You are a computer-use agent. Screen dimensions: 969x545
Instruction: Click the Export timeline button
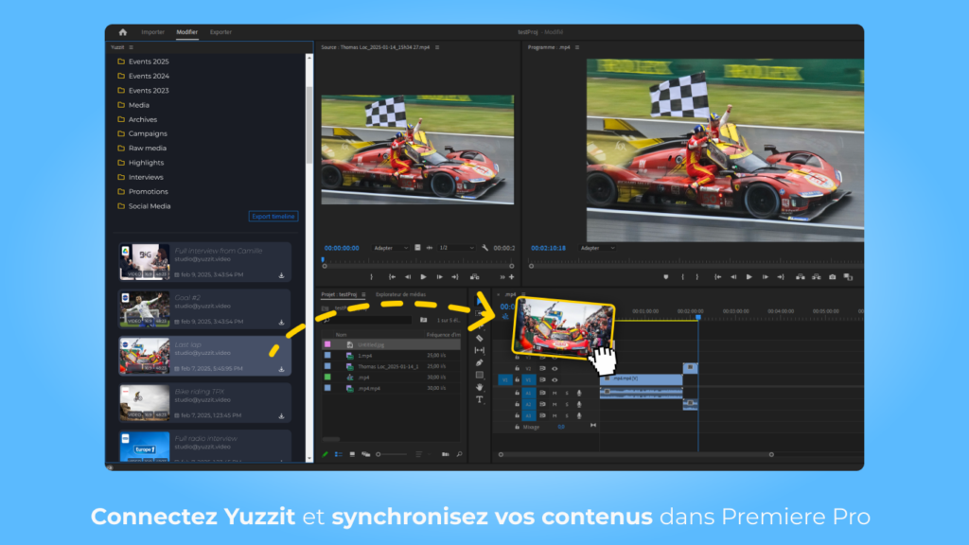coord(273,217)
